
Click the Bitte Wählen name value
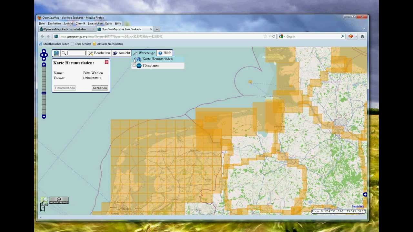(x=93, y=73)
